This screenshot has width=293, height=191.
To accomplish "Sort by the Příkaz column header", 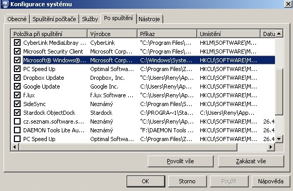I will point(167,34).
